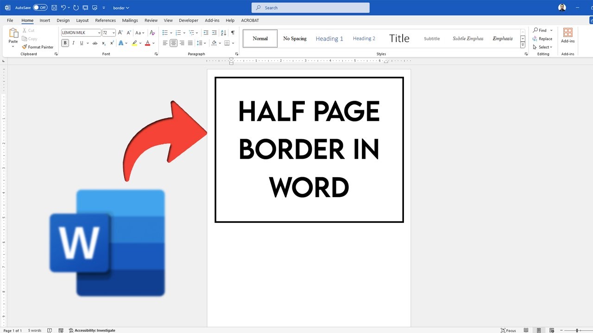
Task: Click the 5 words count in status bar
Action: click(x=35, y=330)
